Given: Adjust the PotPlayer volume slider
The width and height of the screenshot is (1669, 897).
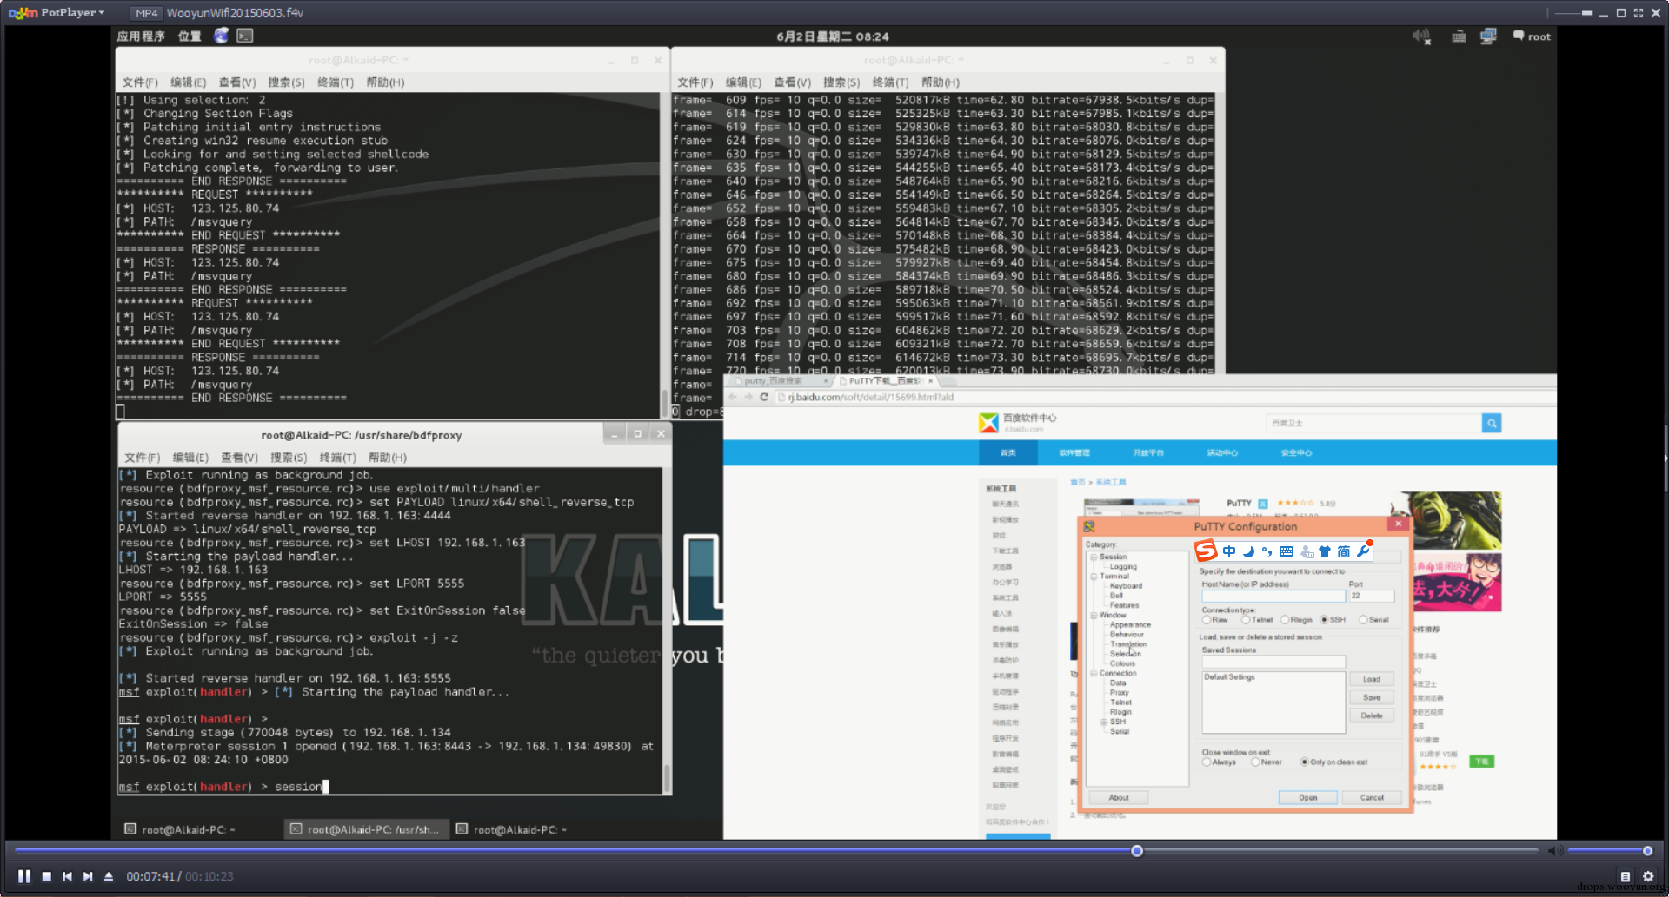Looking at the screenshot, I should [1607, 851].
